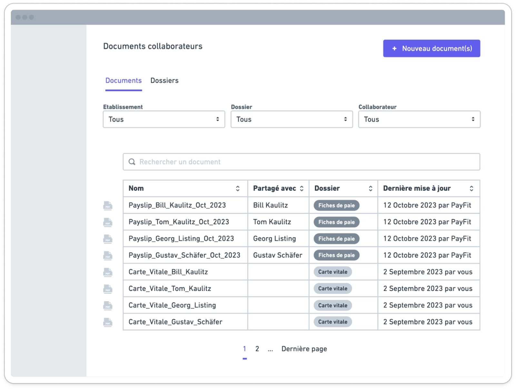This screenshot has height=389, width=516.
Task: Click the PDF icon for Carte_Vitale_Tom_Kaulitz
Action: pyautogui.click(x=108, y=289)
